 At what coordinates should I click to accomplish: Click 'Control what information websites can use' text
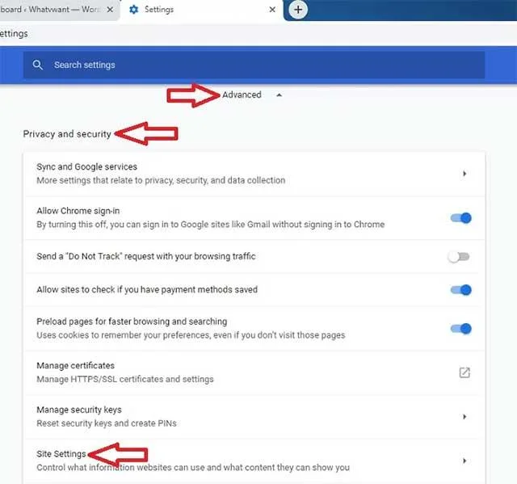tap(193, 467)
